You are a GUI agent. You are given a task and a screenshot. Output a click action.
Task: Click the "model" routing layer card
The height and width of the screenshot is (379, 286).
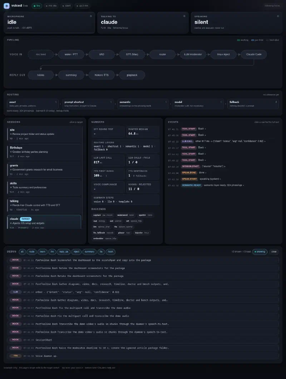coord(198,104)
